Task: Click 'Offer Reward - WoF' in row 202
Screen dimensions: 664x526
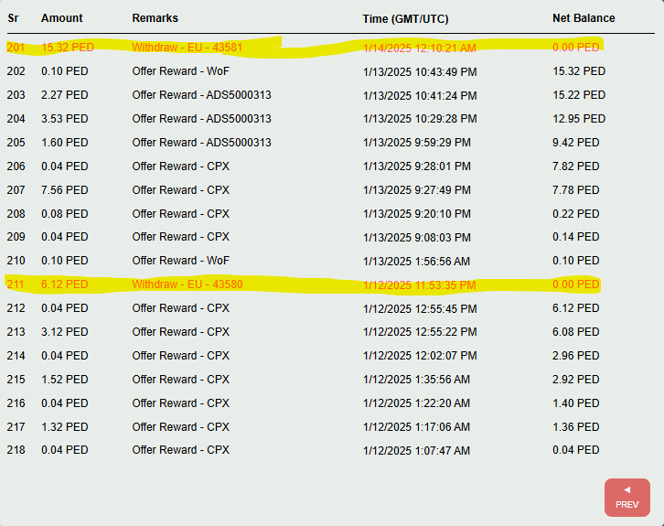Action: tap(181, 71)
